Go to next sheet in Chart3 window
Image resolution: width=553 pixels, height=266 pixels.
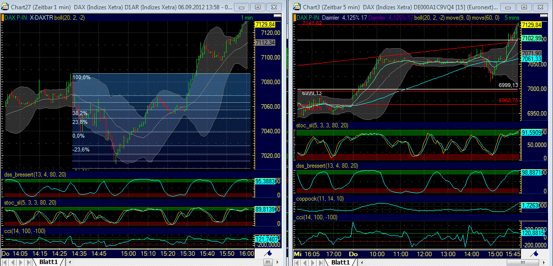click(x=312, y=262)
